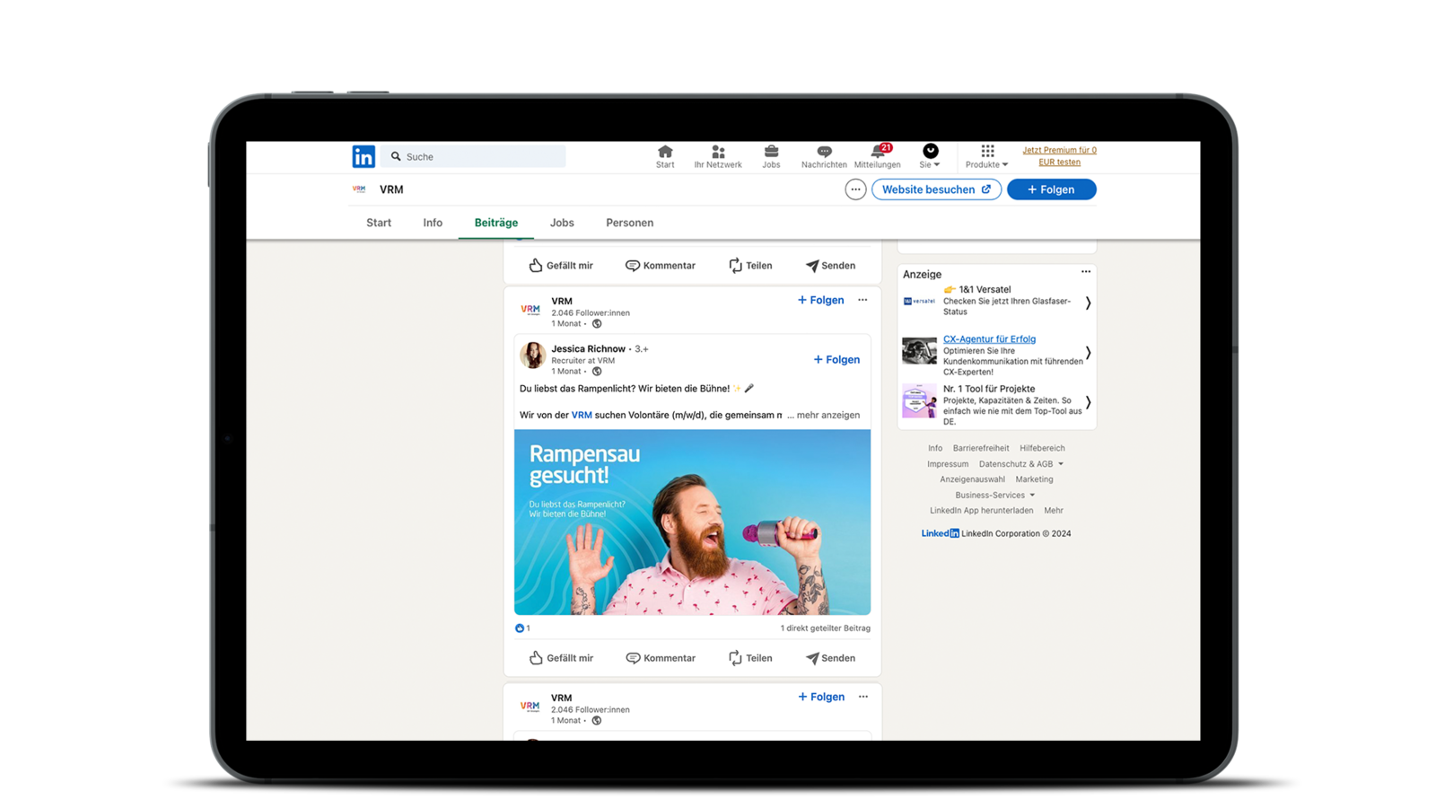Image resolution: width=1436 pixels, height=808 pixels.
Task: Expand the Produkte apps grid menu
Action: tap(987, 156)
